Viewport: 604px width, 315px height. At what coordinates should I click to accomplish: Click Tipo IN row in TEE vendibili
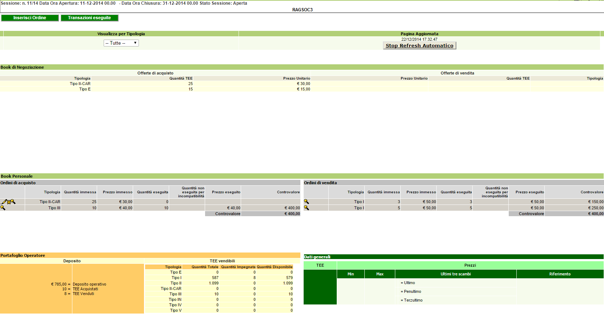(x=219, y=299)
